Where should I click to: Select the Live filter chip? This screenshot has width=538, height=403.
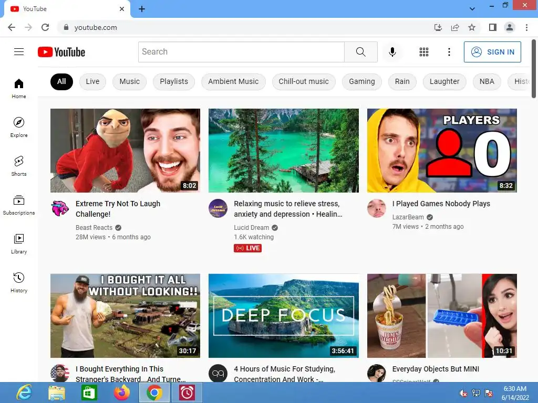coord(92,81)
